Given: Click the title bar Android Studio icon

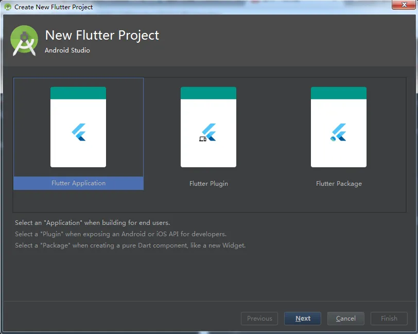Looking at the screenshot, I should tap(8, 7).
